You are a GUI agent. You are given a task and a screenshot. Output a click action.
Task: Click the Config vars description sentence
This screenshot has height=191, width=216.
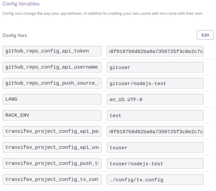tap(103, 13)
